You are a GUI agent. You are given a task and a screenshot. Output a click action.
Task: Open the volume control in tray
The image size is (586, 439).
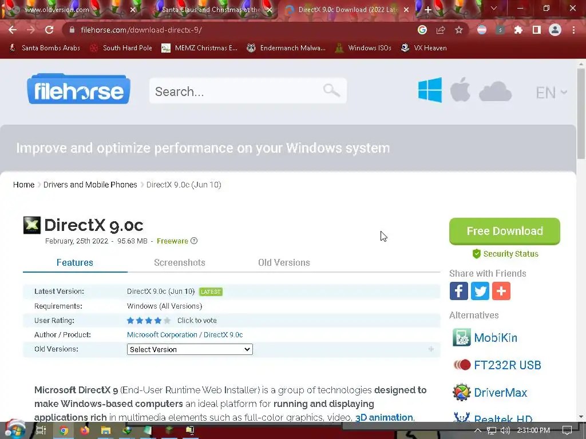(505, 430)
